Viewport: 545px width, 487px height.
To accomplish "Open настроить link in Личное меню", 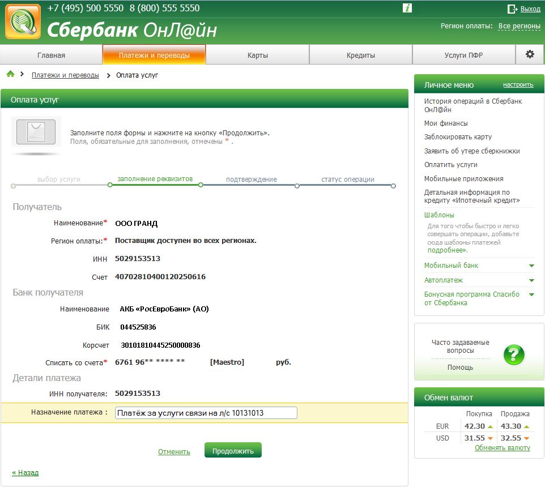I will [x=518, y=85].
